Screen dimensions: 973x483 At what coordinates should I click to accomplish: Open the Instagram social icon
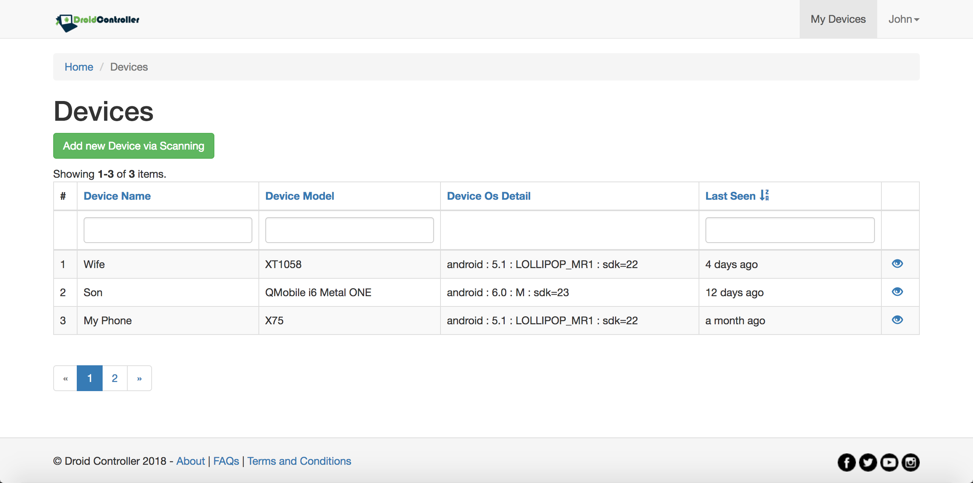[910, 462]
